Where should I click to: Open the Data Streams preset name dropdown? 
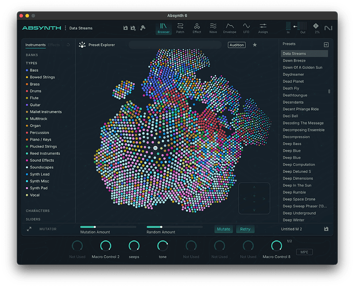coord(81,28)
